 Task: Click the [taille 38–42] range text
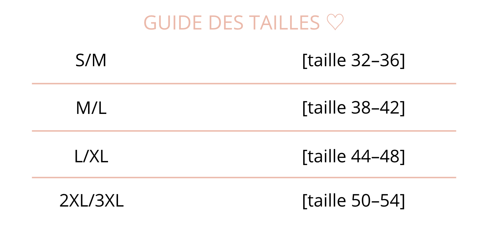point(353,108)
